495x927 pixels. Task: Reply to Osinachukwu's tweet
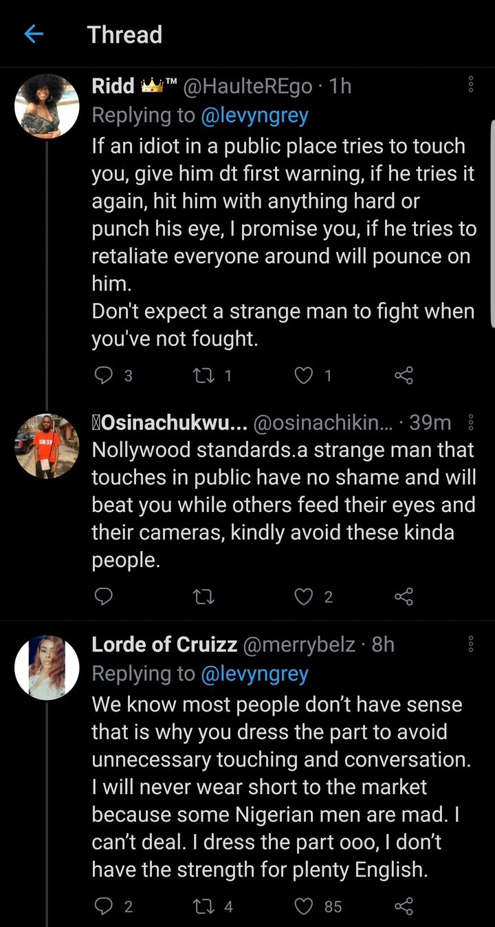click(102, 597)
